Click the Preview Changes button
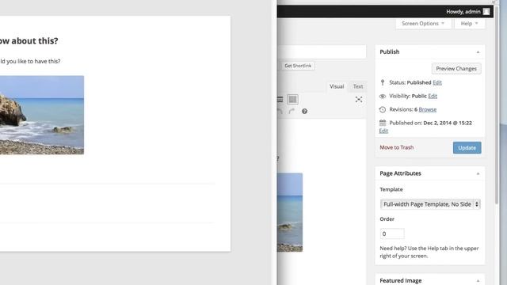Image resolution: width=507 pixels, height=285 pixels. [x=456, y=69]
